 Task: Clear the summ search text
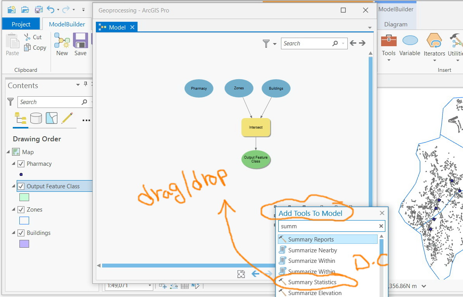point(381,226)
